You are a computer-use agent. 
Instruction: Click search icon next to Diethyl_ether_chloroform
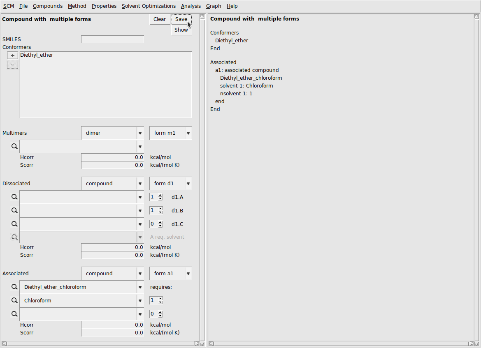14,287
